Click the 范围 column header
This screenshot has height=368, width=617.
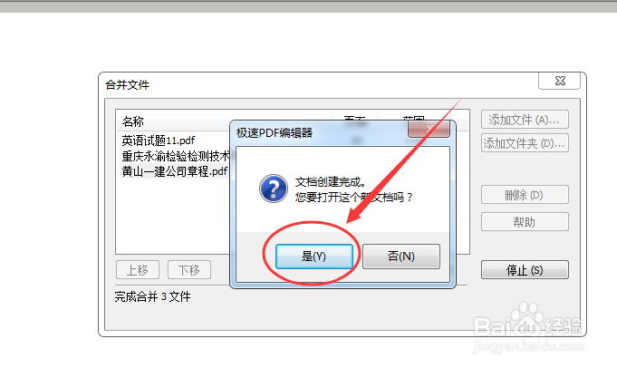point(413,118)
